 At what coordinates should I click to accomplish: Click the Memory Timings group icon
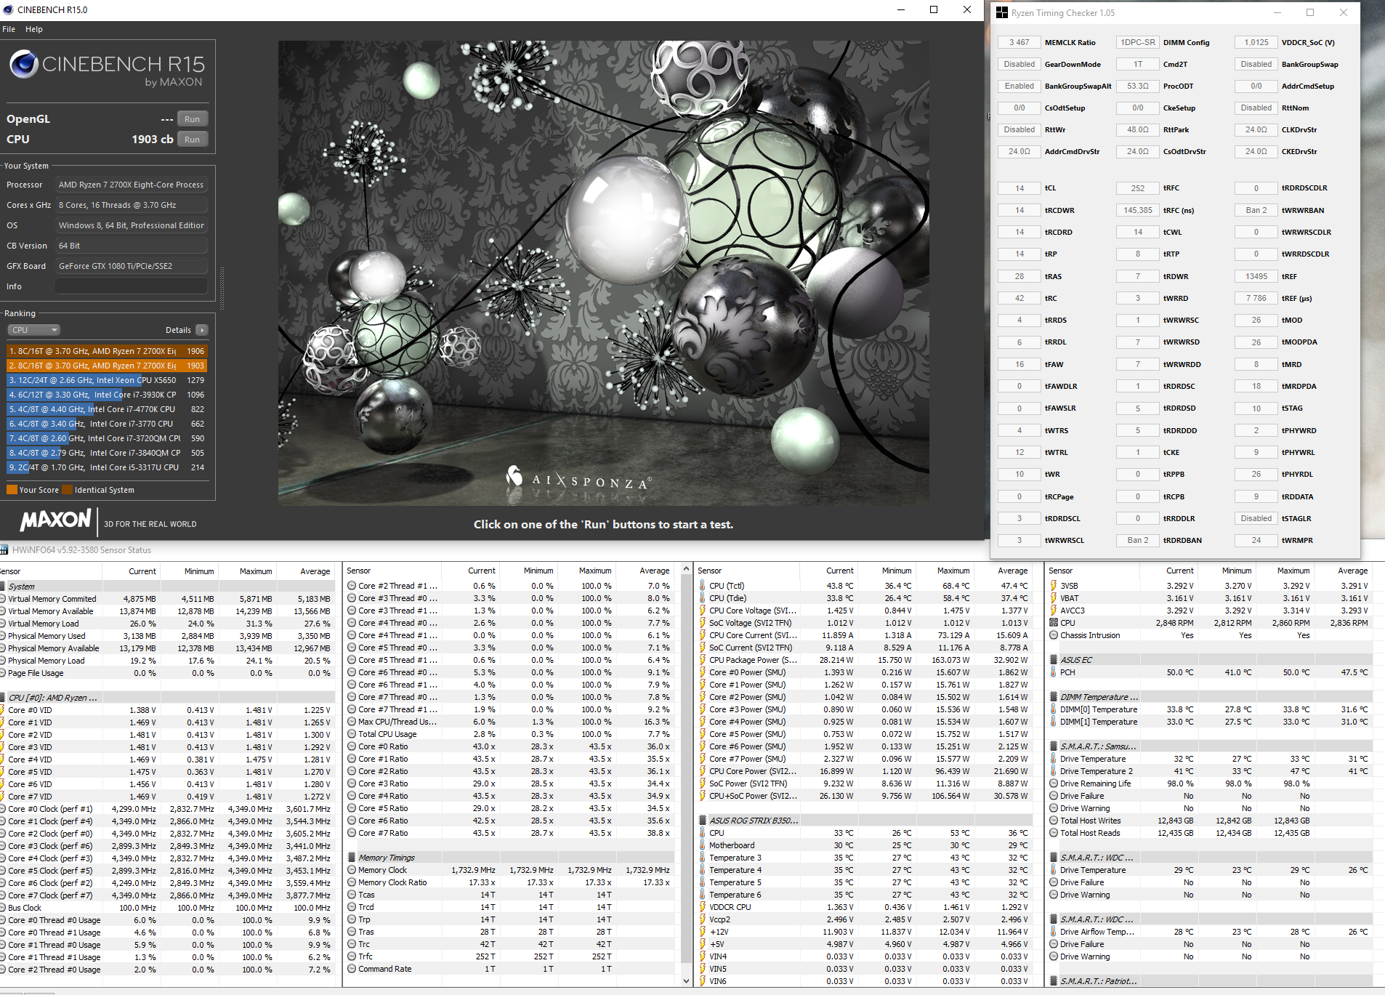point(352,858)
